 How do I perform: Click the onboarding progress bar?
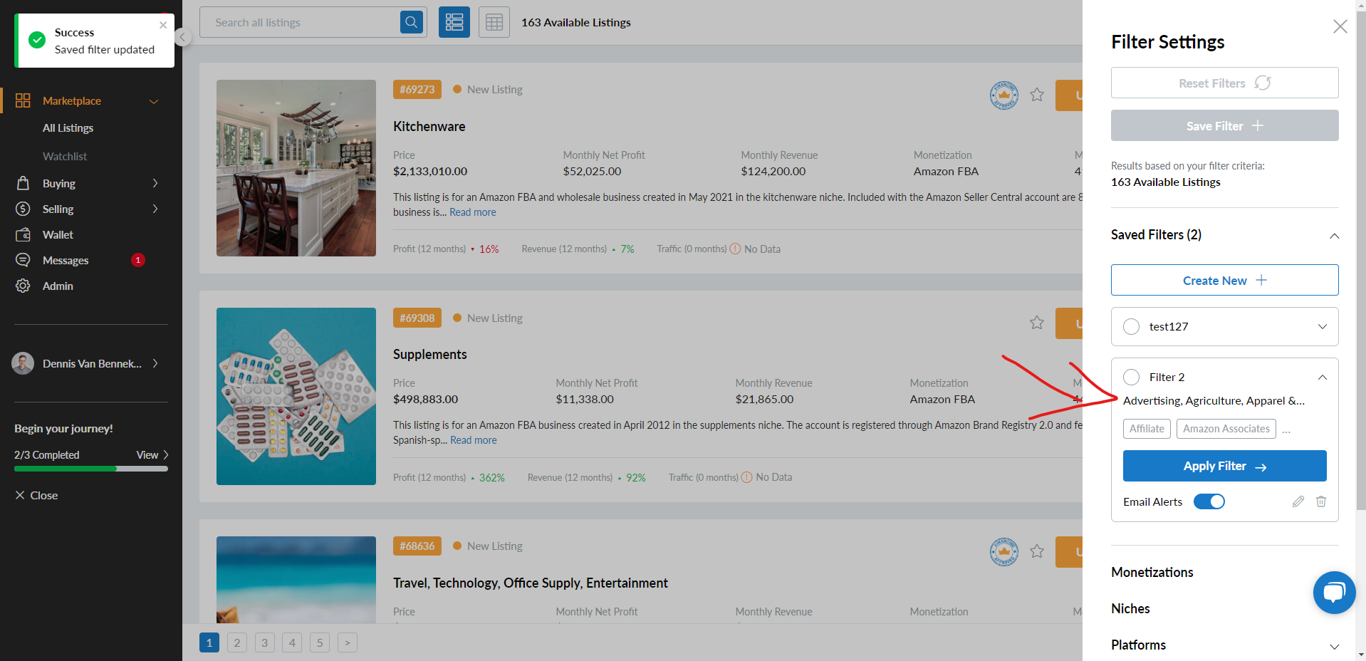[91, 469]
